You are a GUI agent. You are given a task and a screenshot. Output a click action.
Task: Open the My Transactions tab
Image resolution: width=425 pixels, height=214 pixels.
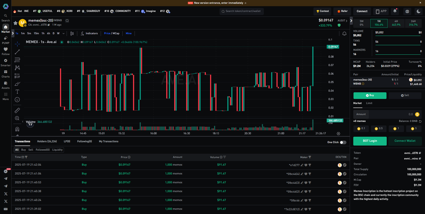click(108, 141)
